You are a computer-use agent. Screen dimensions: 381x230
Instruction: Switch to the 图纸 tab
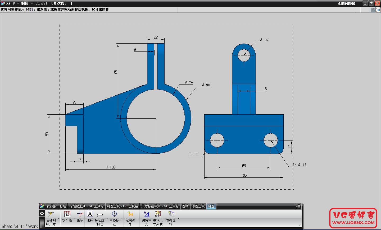185,206
